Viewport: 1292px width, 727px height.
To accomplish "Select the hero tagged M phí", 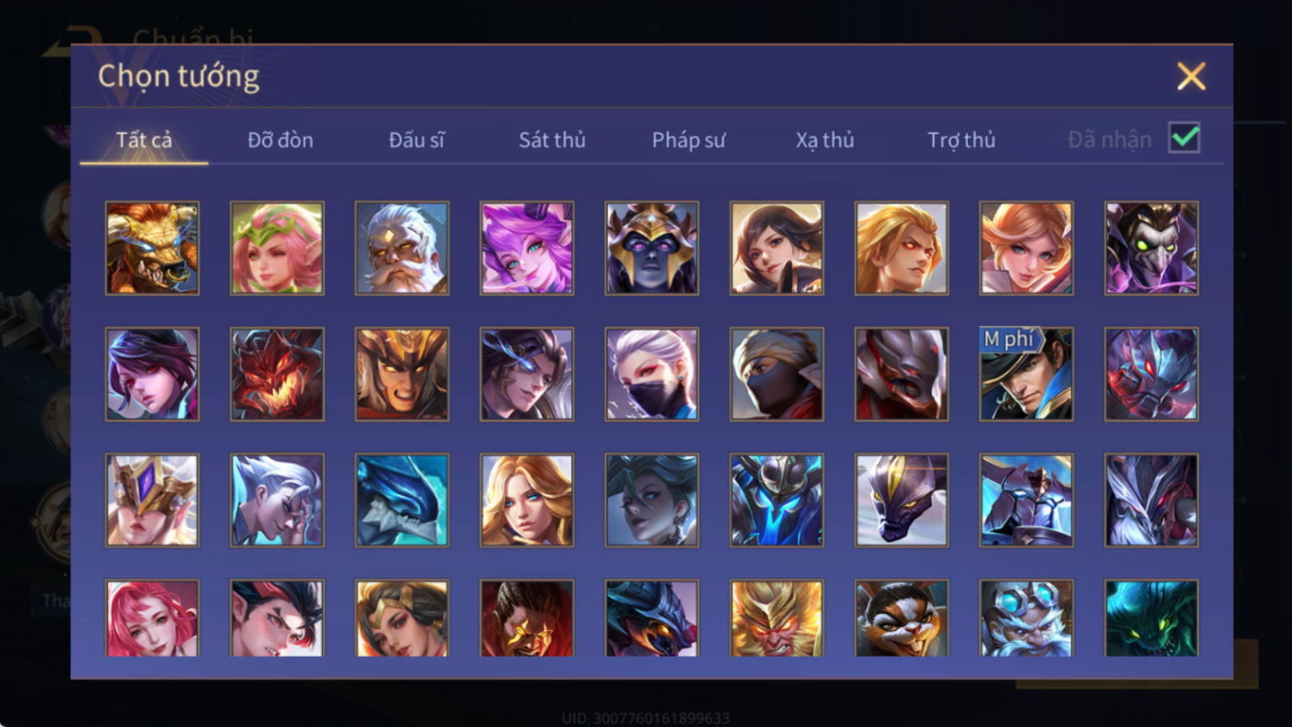I will point(1026,374).
